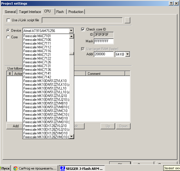Close the Project settings dialog
Viewport: 180px width, 171px height.
coord(176,3)
